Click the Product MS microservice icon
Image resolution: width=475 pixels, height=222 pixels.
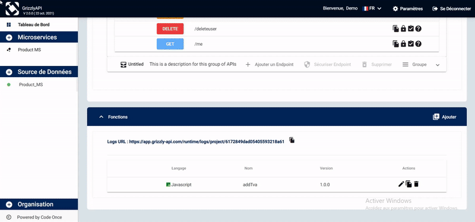tap(9, 50)
